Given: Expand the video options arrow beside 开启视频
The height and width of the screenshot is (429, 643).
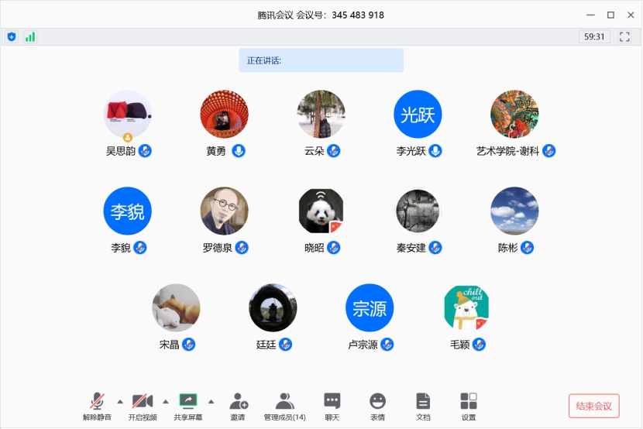Looking at the screenshot, I should click(x=166, y=402).
